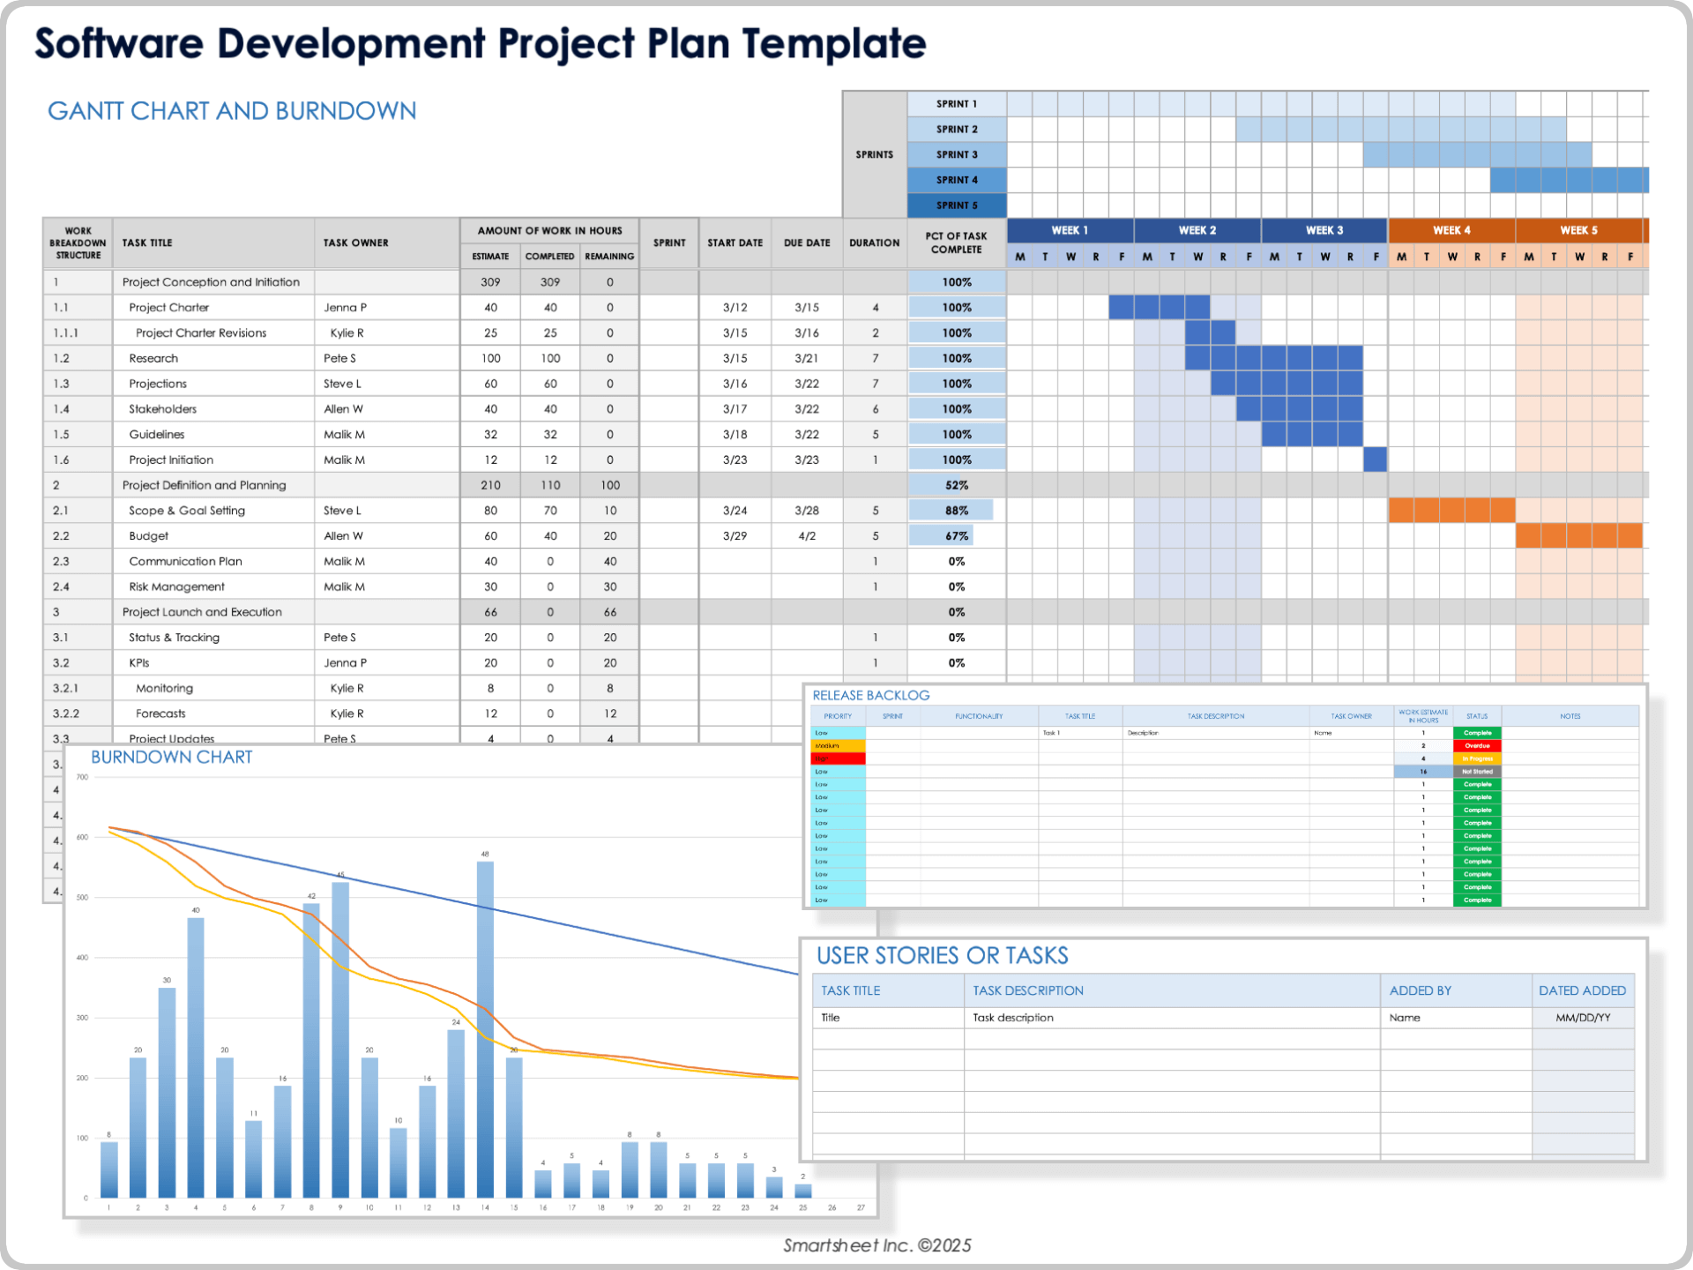Select the first Complete status chip

click(1477, 732)
